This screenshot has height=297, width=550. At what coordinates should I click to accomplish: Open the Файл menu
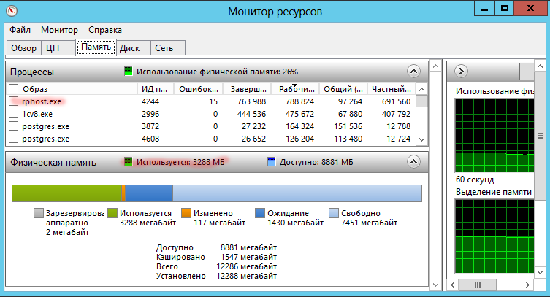[20, 30]
